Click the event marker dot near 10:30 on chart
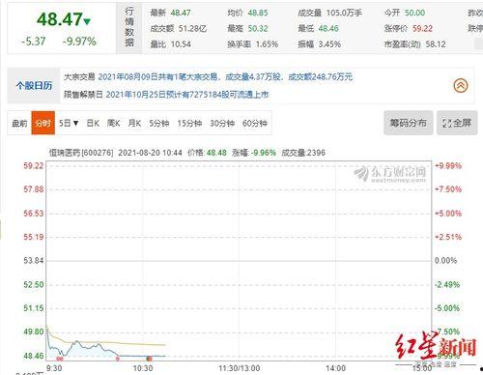Viewport: 483px width, 375px height. [x=149, y=359]
